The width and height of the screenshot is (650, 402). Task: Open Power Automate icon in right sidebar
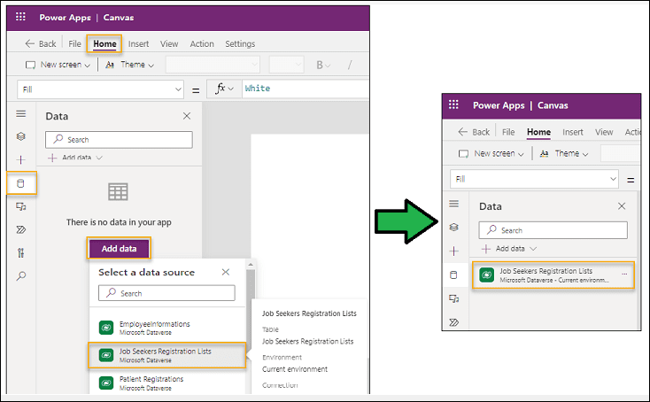pyautogui.click(x=454, y=322)
